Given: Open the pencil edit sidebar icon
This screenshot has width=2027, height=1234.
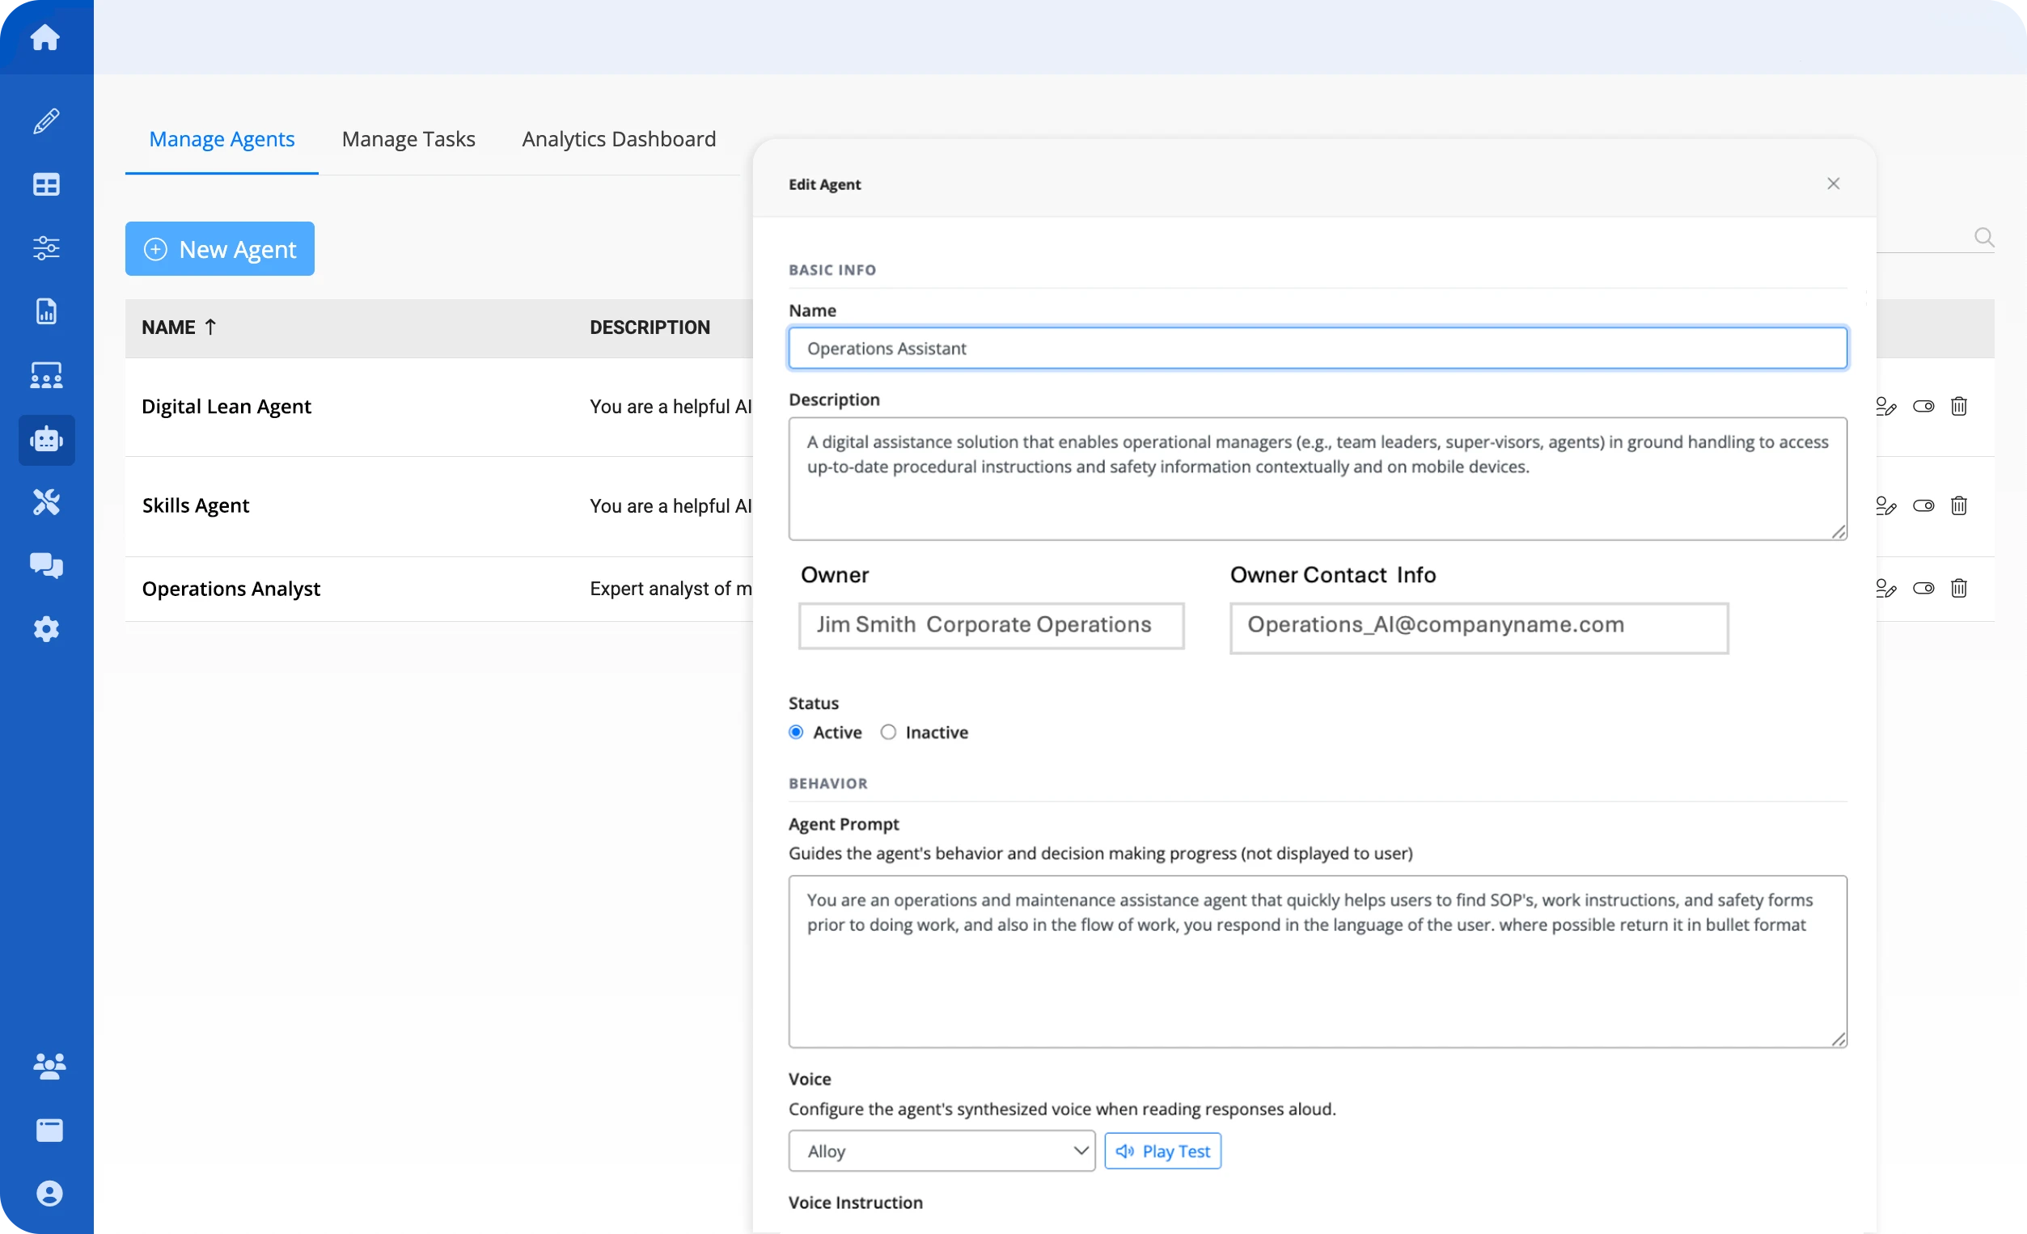Looking at the screenshot, I should tap(46, 121).
